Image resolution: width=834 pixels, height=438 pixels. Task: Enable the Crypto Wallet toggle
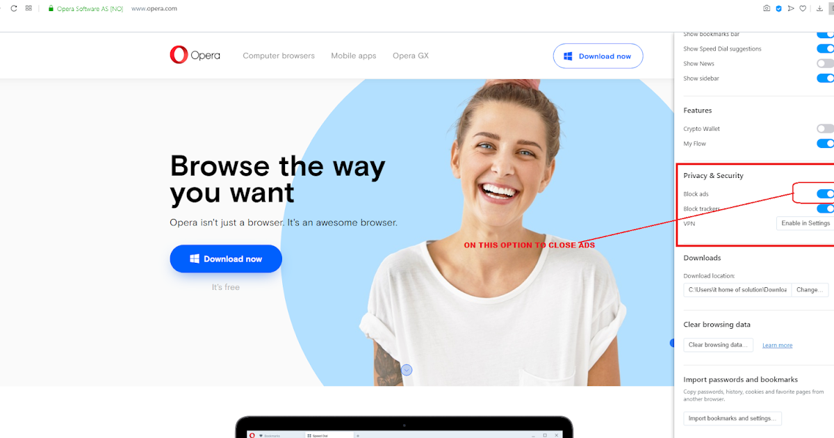pos(825,129)
